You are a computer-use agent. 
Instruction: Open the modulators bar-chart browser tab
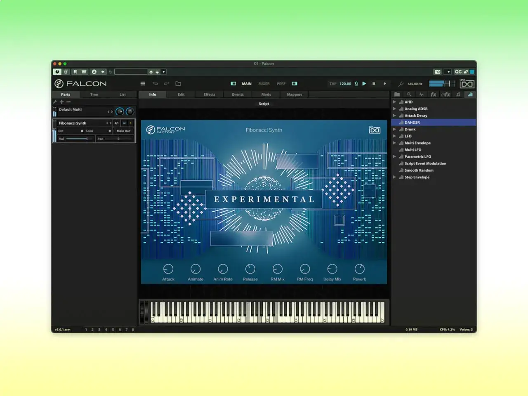[x=470, y=94]
